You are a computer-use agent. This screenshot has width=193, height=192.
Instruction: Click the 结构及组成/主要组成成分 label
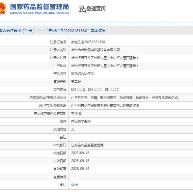[x=48, y=97]
